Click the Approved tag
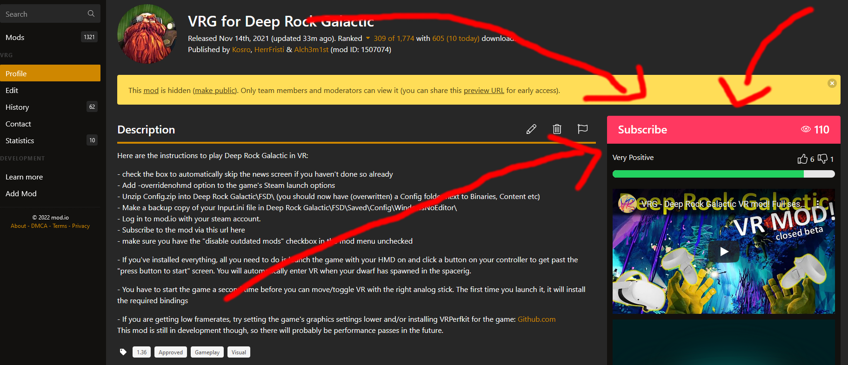The height and width of the screenshot is (365, 848). (x=171, y=352)
